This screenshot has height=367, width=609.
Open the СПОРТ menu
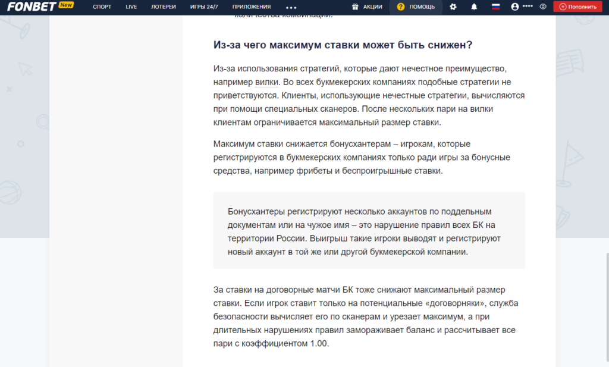pyautogui.click(x=102, y=7)
